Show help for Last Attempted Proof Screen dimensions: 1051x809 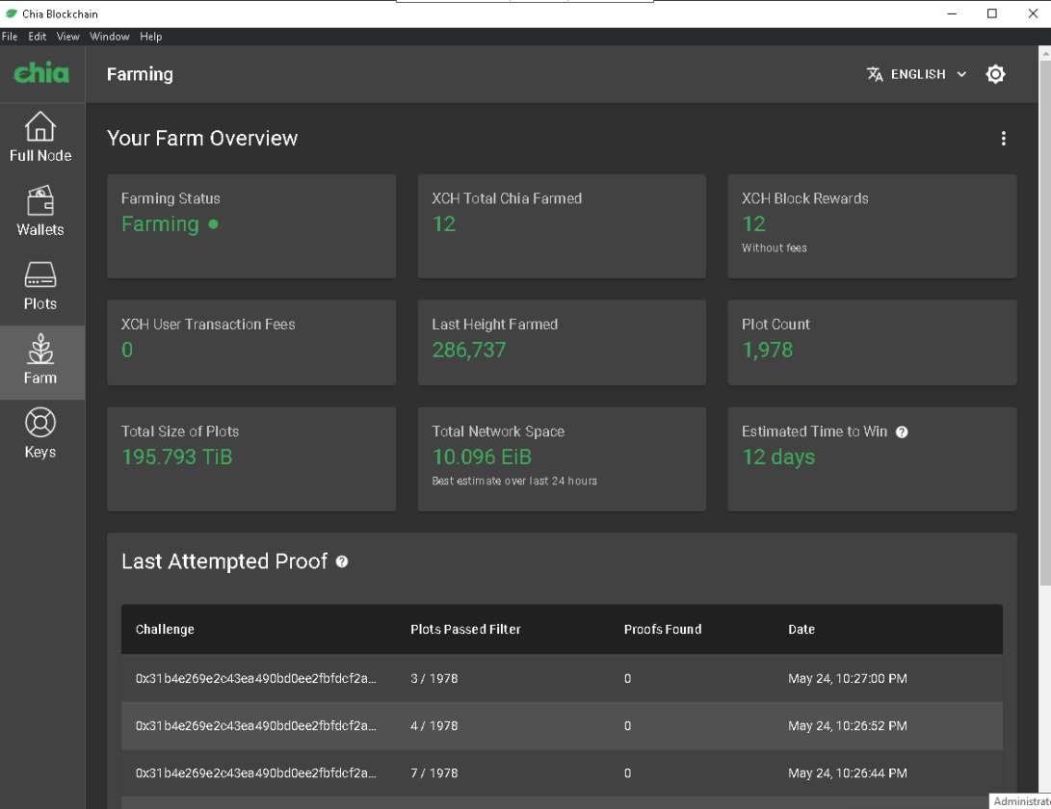pos(342,561)
